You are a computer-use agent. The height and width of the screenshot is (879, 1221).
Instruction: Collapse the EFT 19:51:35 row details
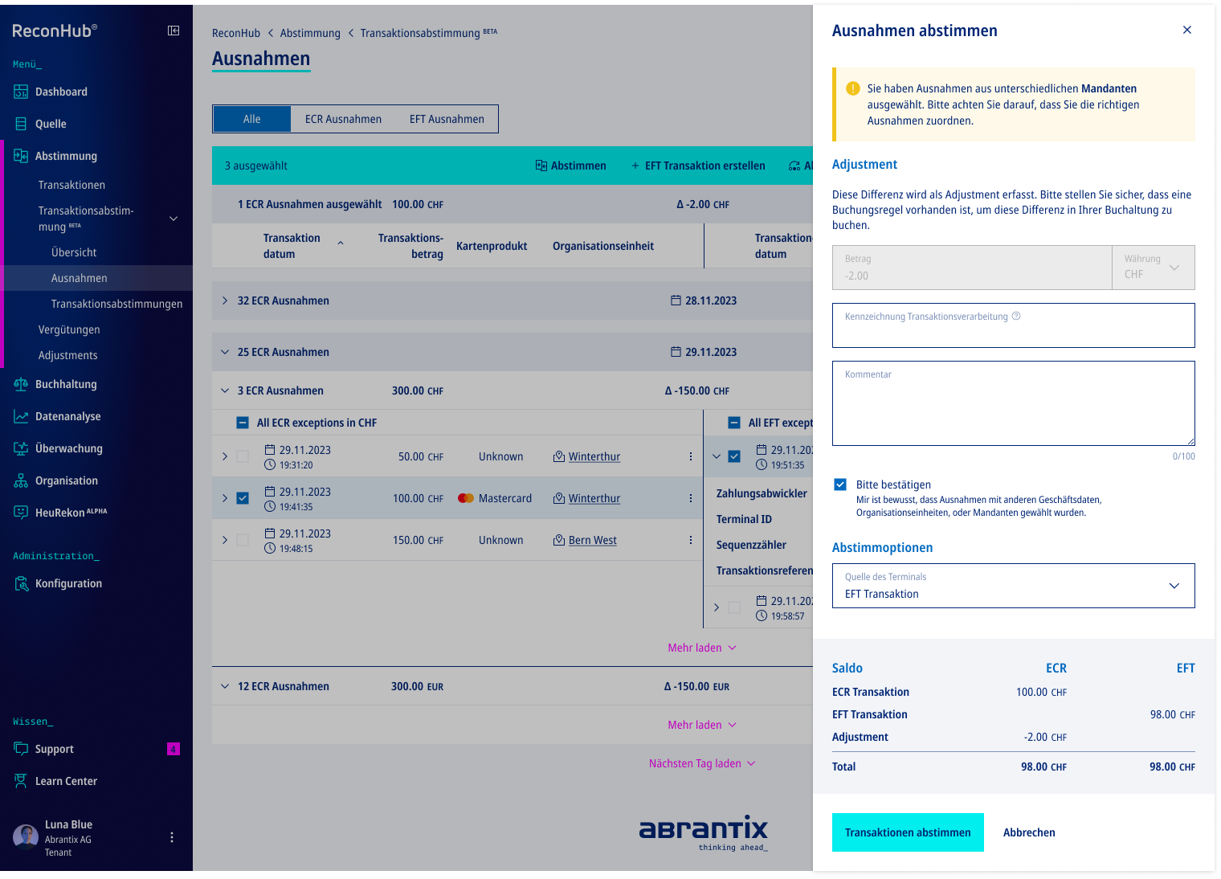717,456
